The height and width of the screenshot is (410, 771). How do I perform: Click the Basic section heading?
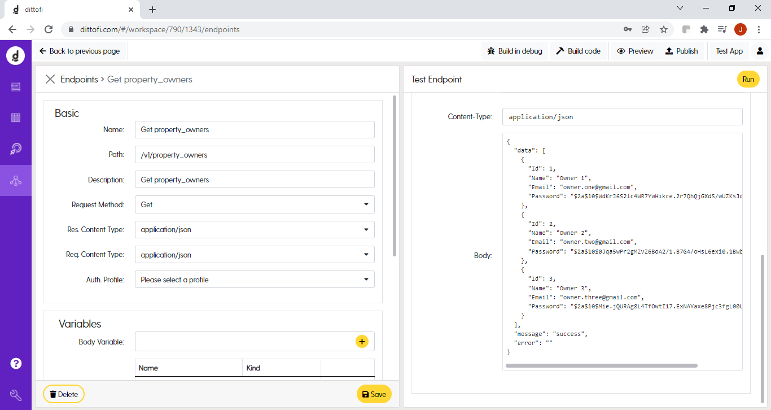click(x=67, y=114)
